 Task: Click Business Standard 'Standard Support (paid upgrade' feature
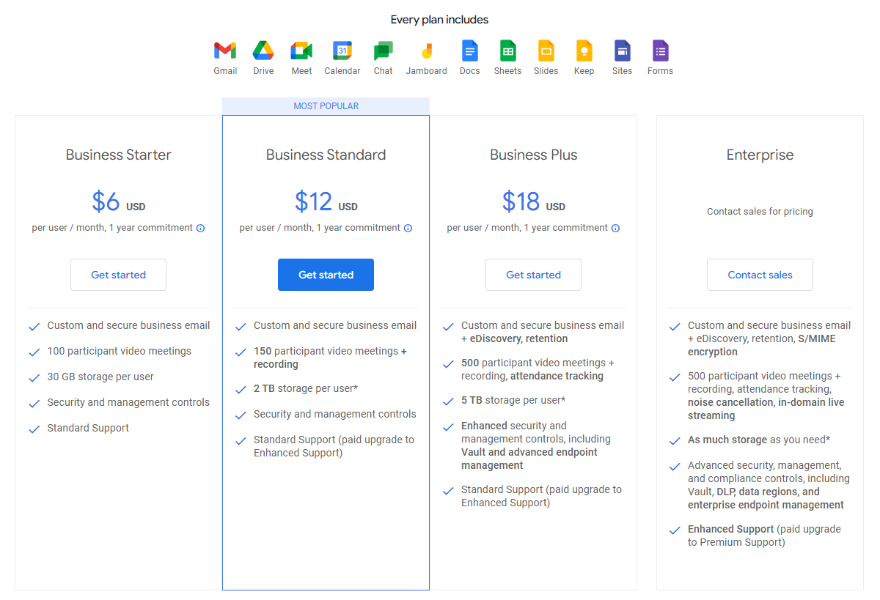(x=334, y=446)
